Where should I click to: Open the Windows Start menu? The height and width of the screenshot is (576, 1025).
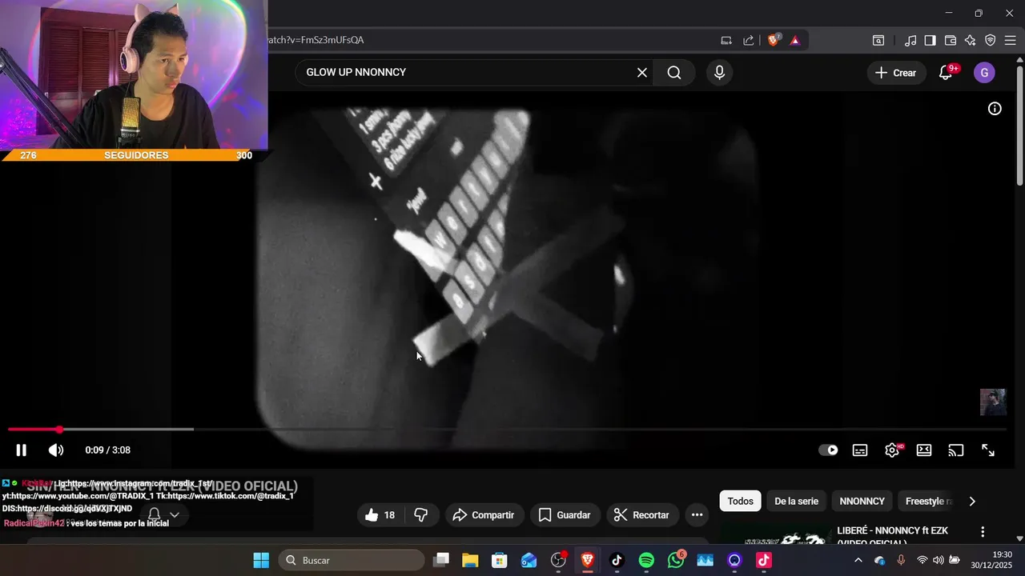point(261,560)
